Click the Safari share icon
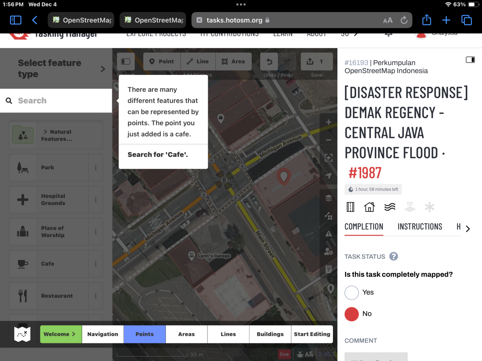The image size is (482, 361). click(426, 20)
